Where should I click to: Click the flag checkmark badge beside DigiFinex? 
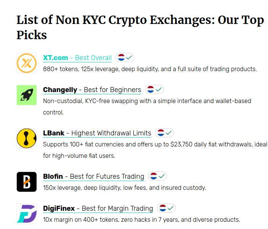click(x=166, y=208)
